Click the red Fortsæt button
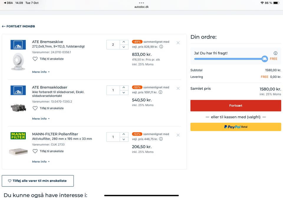The image size is (283, 198). coord(236,106)
